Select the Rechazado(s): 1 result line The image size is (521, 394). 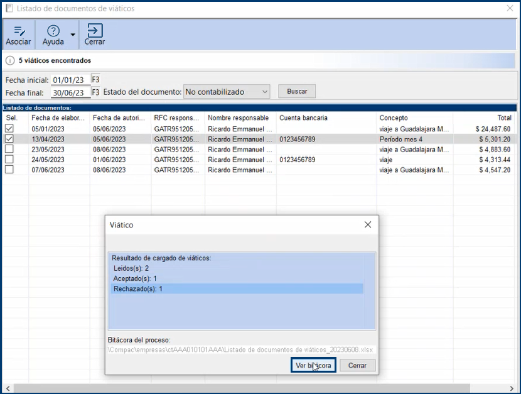[237, 288]
